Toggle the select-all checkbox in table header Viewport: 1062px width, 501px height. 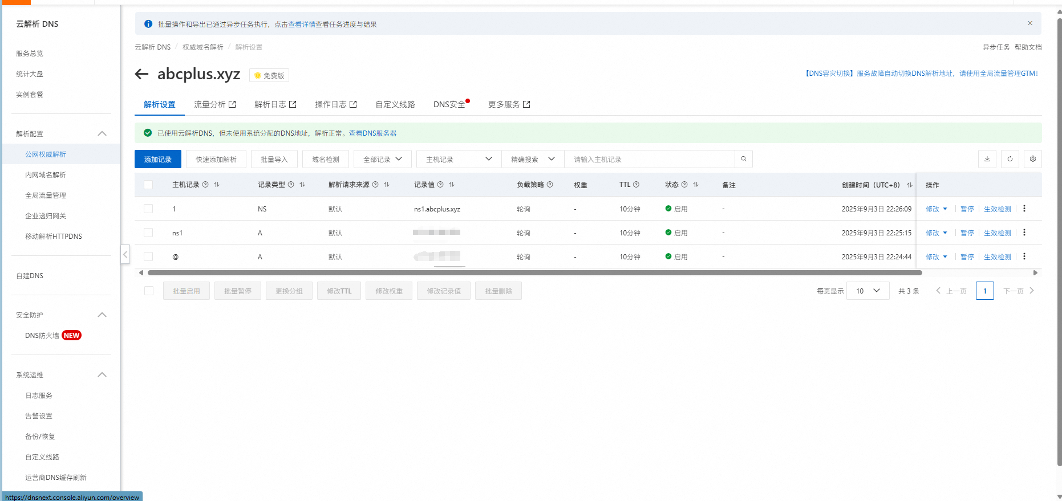click(148, 185)
